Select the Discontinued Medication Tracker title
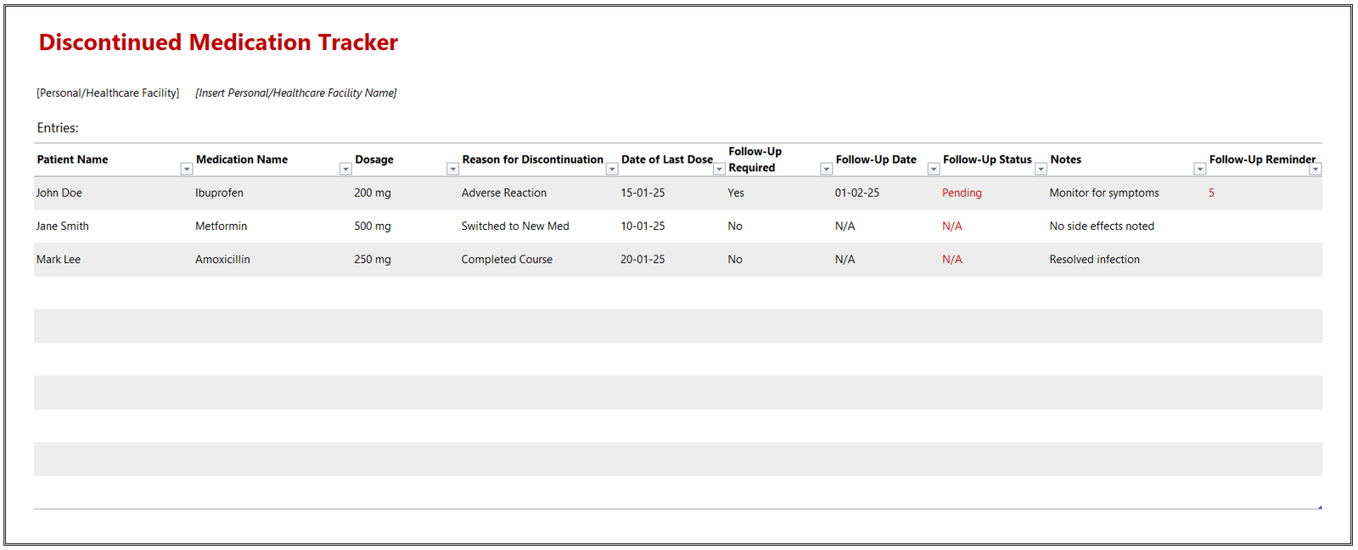This screenshot has height=550, width=1358. [218, 42]
